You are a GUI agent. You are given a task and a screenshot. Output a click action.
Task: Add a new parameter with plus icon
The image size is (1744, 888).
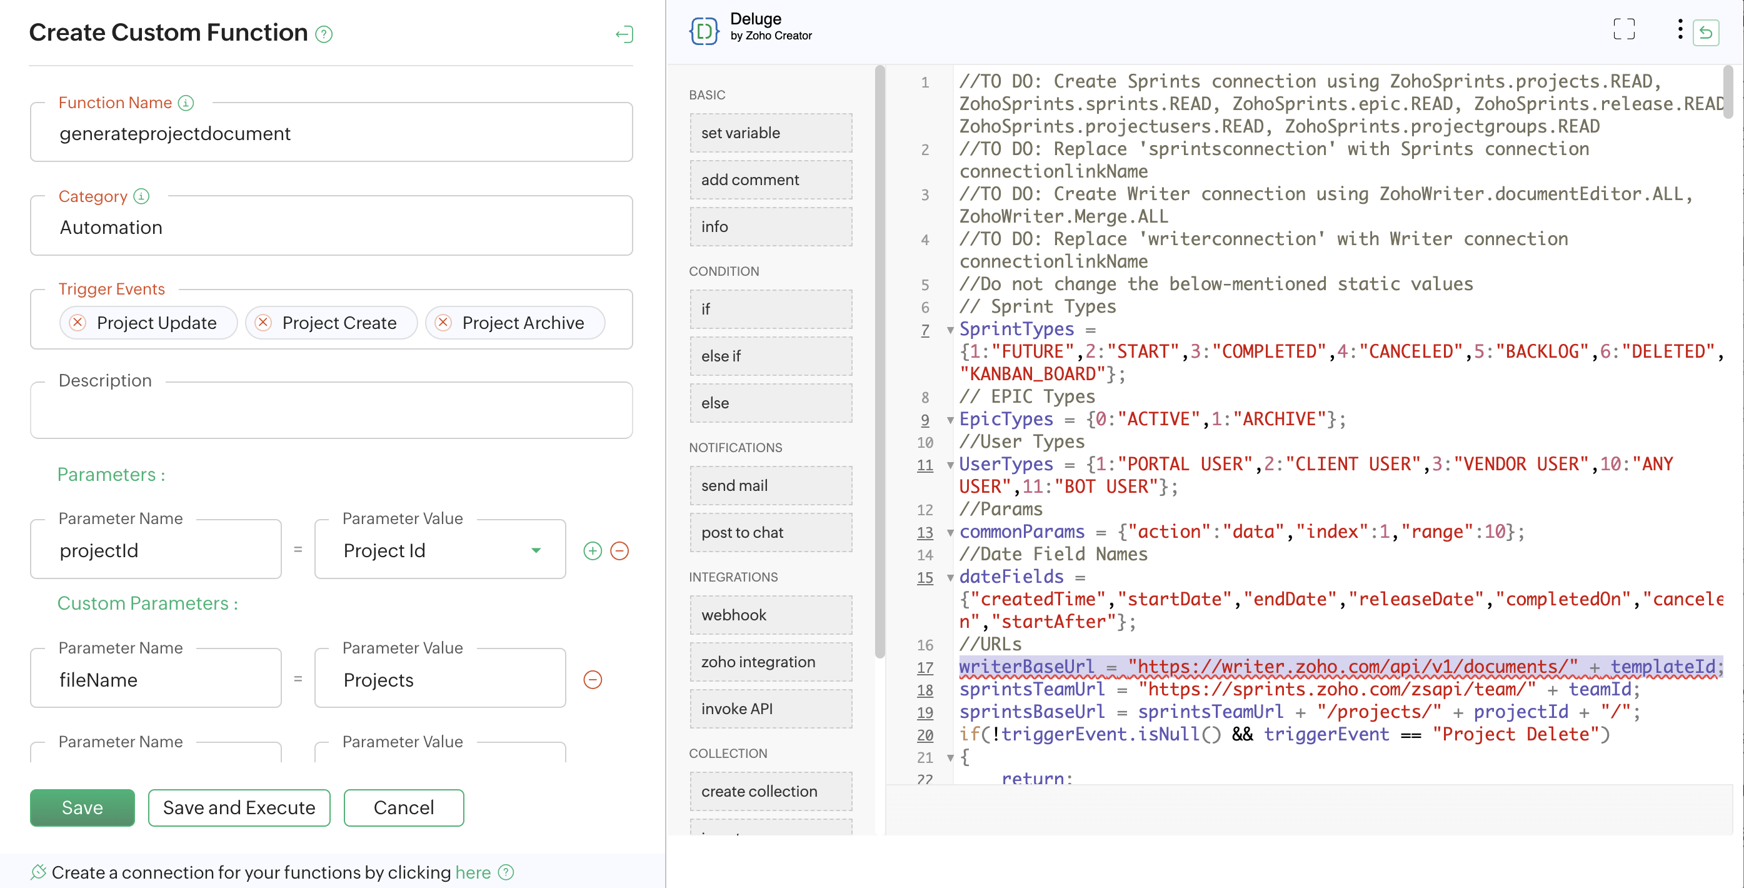pyautogui.click(x=593, y=551)
